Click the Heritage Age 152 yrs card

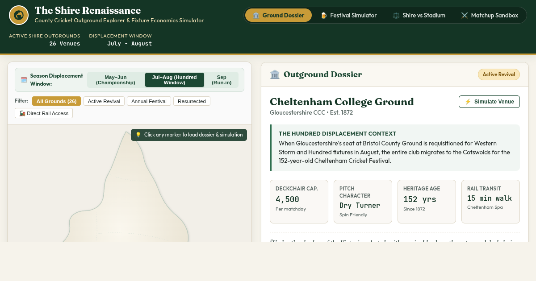(427, 202)
